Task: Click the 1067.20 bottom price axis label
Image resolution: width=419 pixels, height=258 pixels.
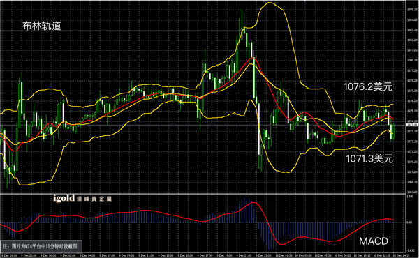Action: point(412,192)
